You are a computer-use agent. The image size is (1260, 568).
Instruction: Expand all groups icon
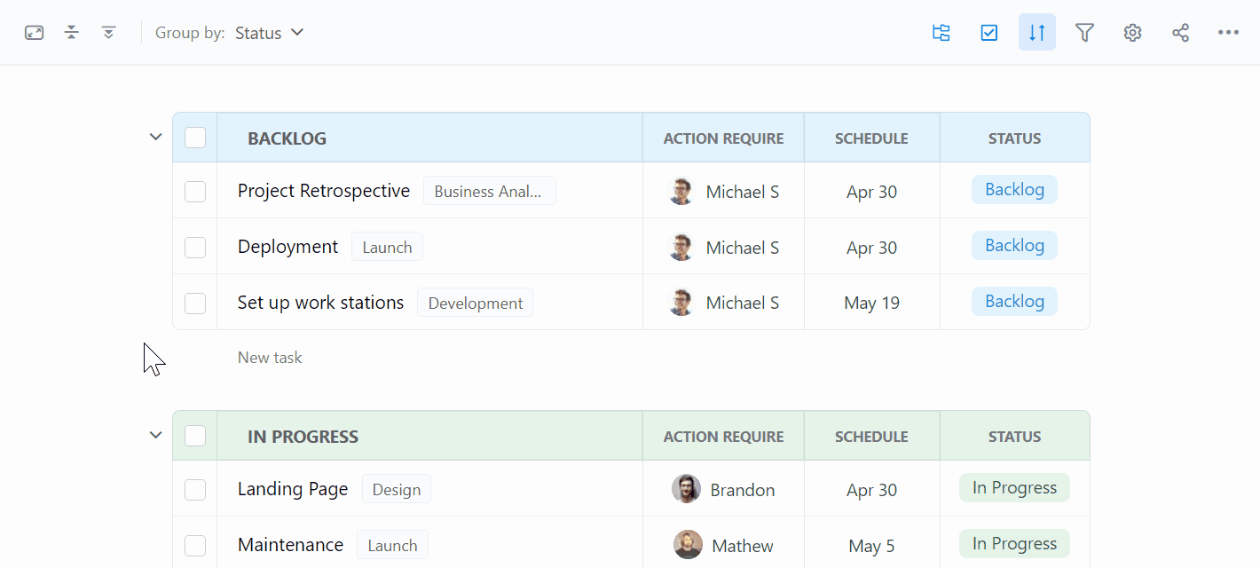pyautogui.click(x=109, y=33)
